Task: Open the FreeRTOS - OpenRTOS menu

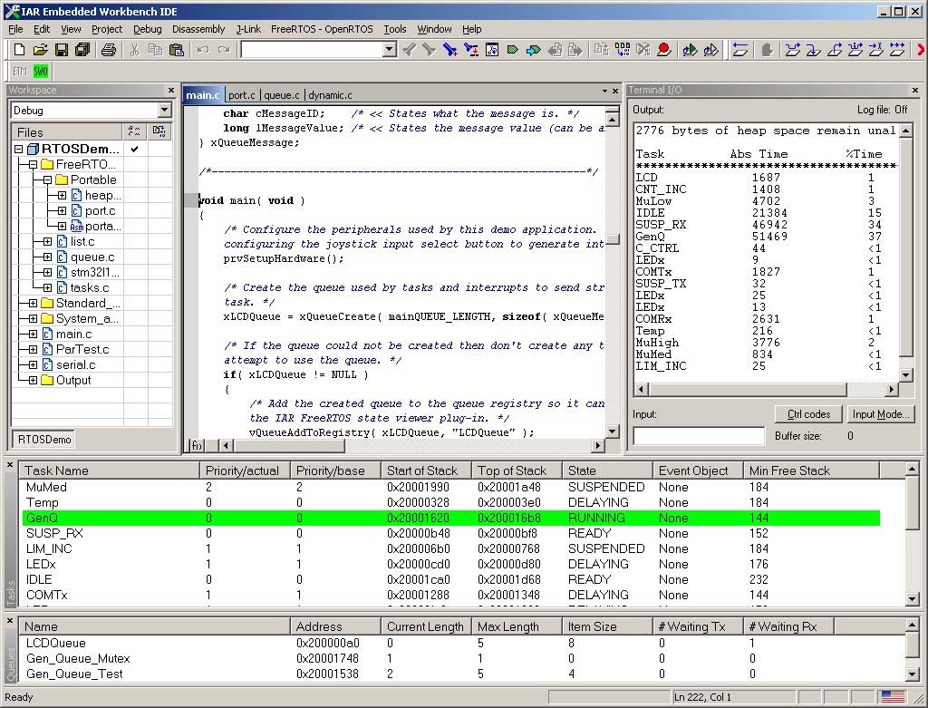Action: [x=321, y=29]
